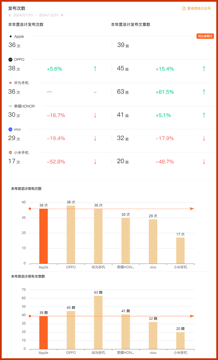
Task: Click the red down arrow beside −19.4%
Action: tap(95, 138)
